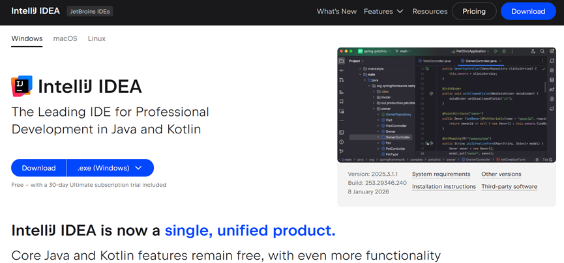Open the JetBrains IDEs badge
The height and width of the screenshot is (263, 564).
coord(90,11)
